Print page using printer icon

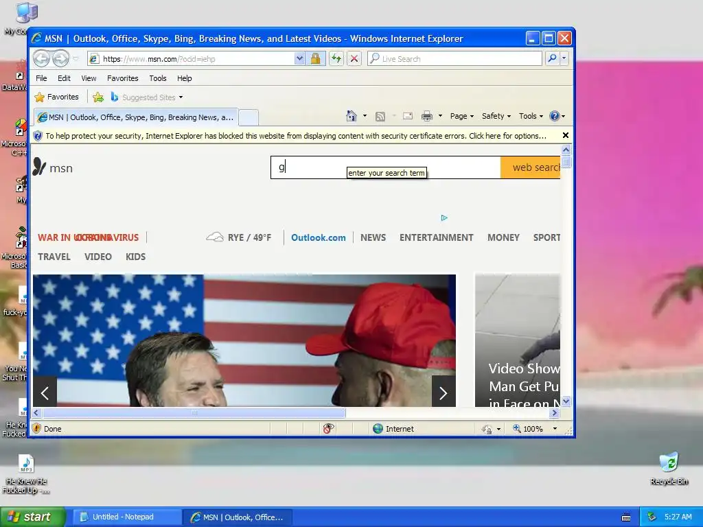click(427, 117)
